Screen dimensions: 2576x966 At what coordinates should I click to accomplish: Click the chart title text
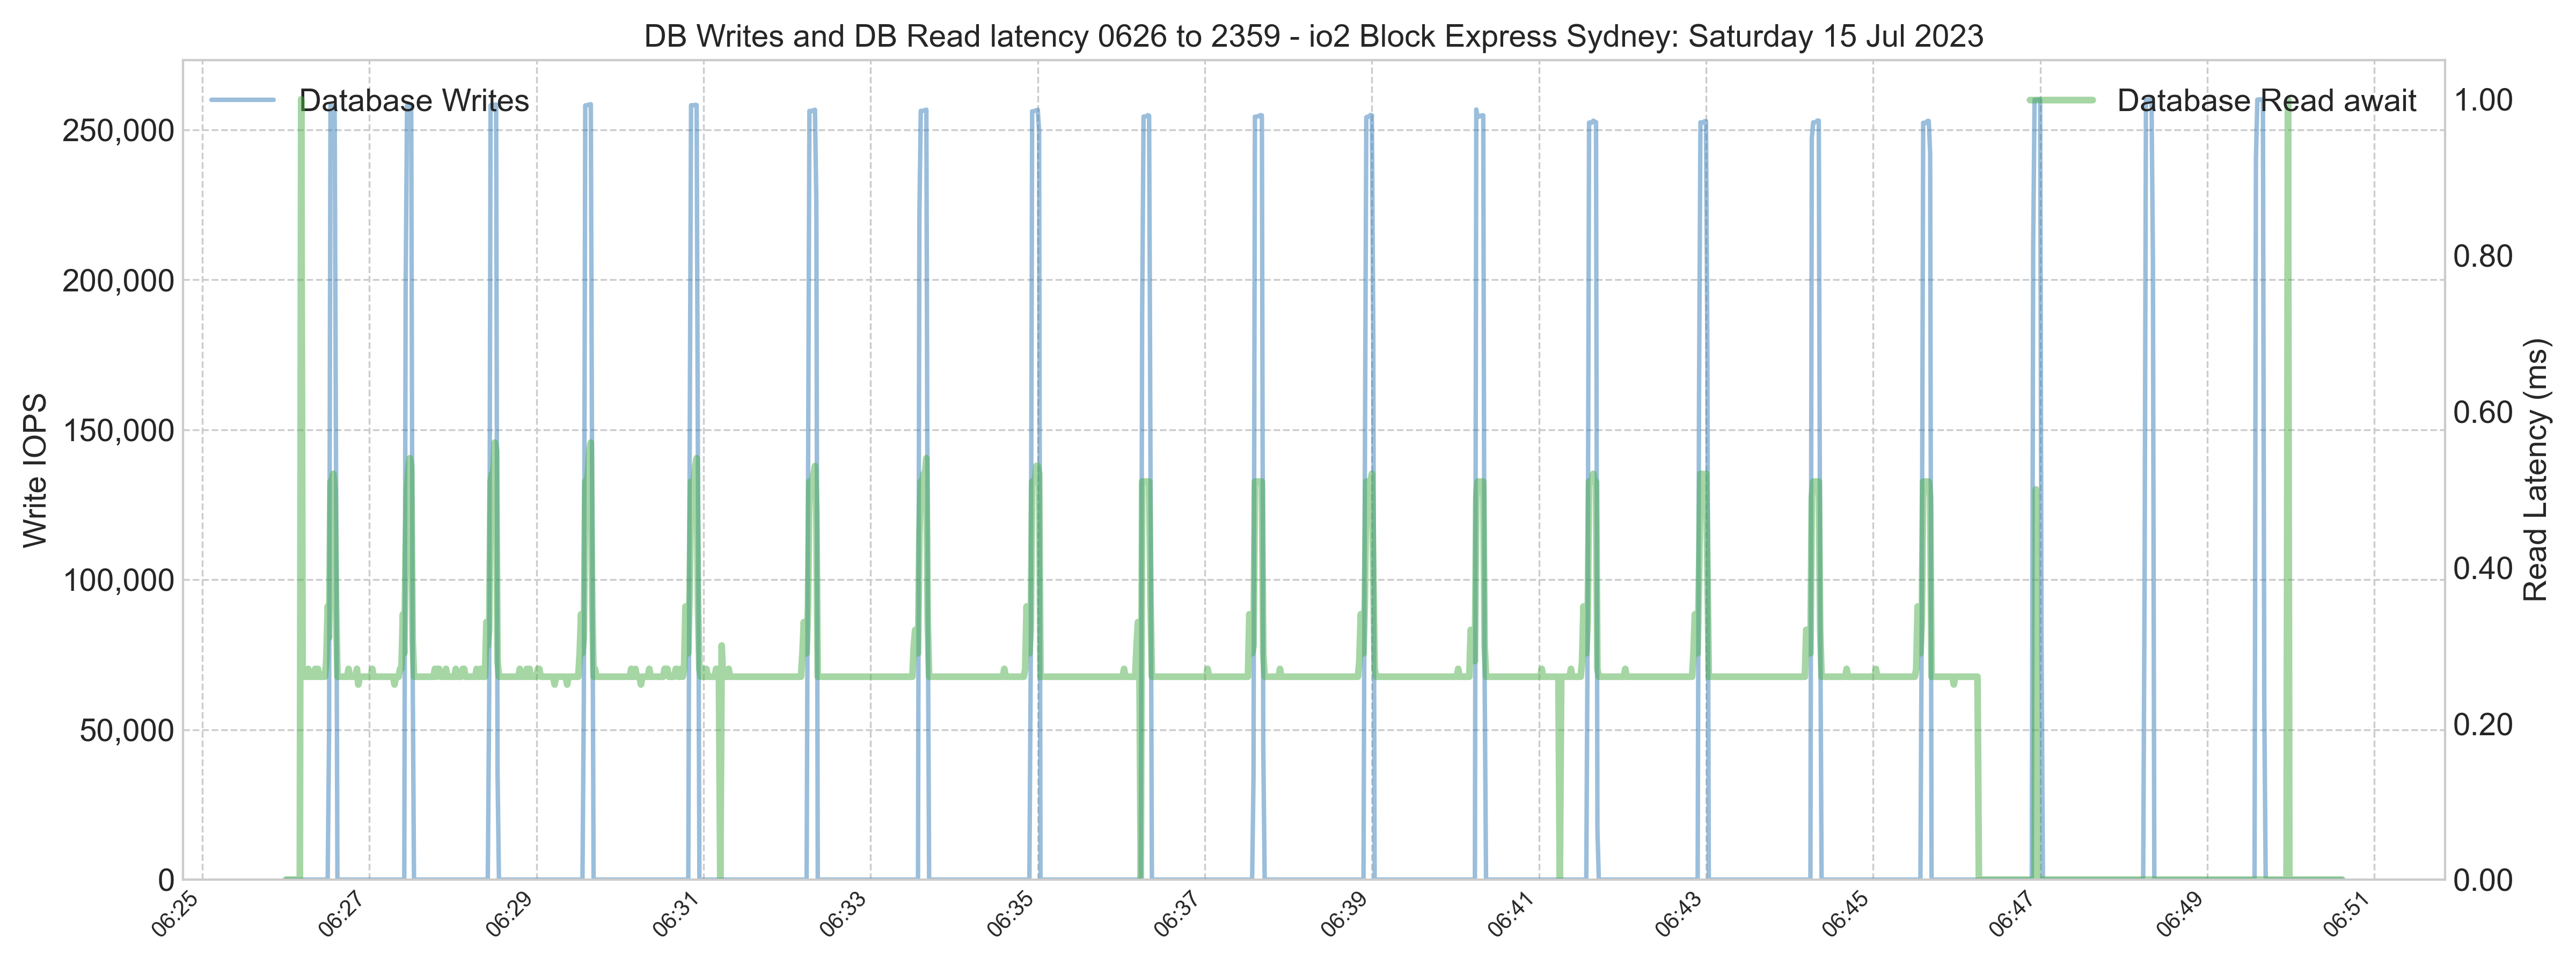[x=1313, y=37]
